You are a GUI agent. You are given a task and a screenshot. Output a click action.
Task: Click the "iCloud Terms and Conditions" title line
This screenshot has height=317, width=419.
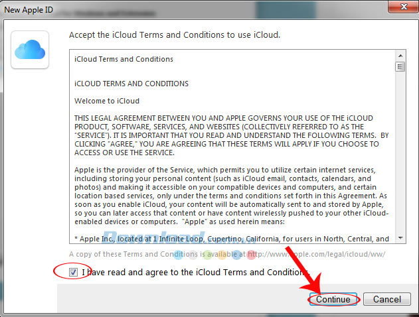[124, 59]
